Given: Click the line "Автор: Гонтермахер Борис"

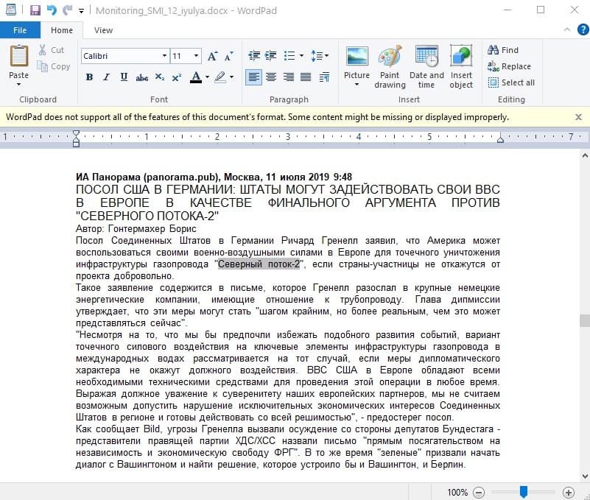Looking at the screenshot, I should (136, 229).
